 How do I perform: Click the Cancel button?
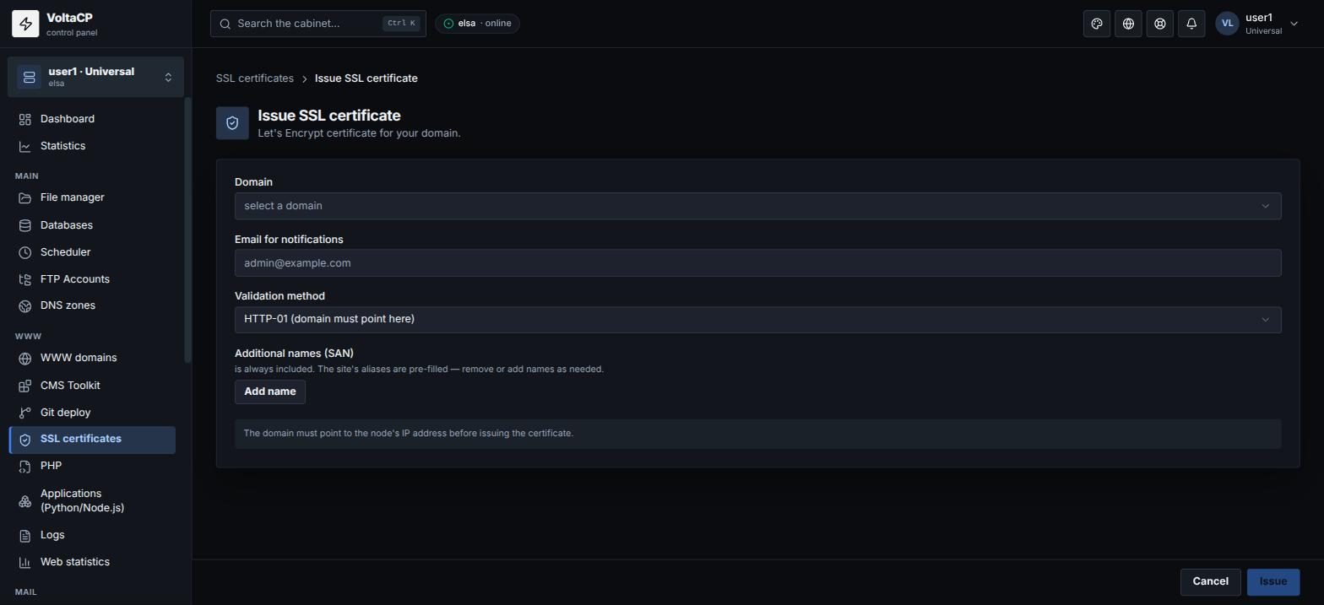[x=1210, y=581]
